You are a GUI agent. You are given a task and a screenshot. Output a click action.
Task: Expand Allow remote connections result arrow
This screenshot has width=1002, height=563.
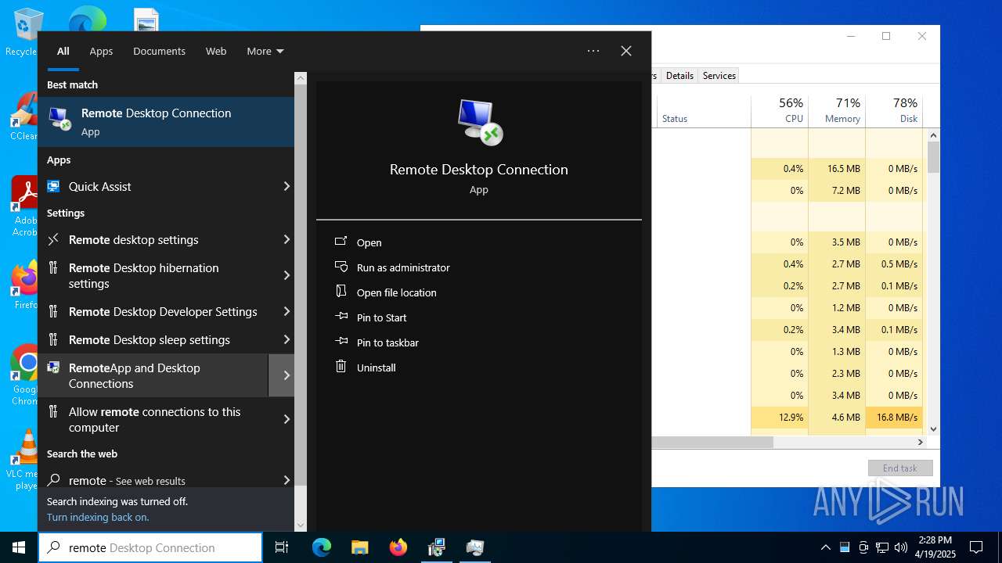pyautogui.click(x=287, y=419)
